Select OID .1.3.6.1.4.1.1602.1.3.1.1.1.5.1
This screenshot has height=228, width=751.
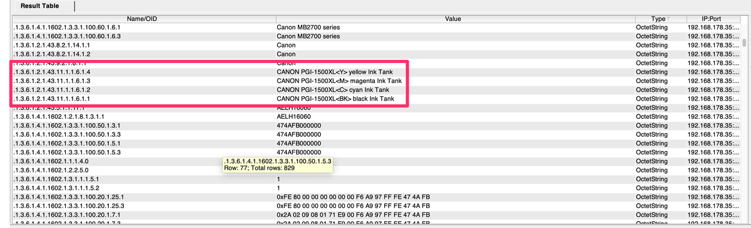tap(56, 179)
